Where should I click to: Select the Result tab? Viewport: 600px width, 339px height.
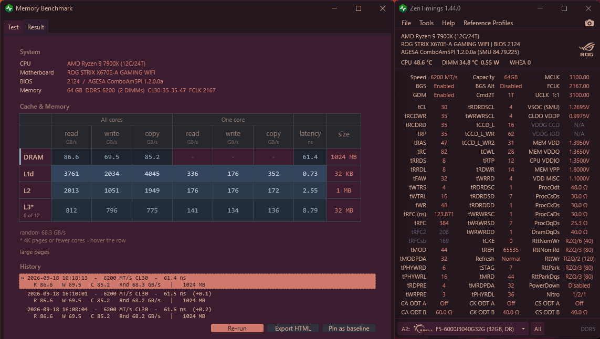coord(36,27)
